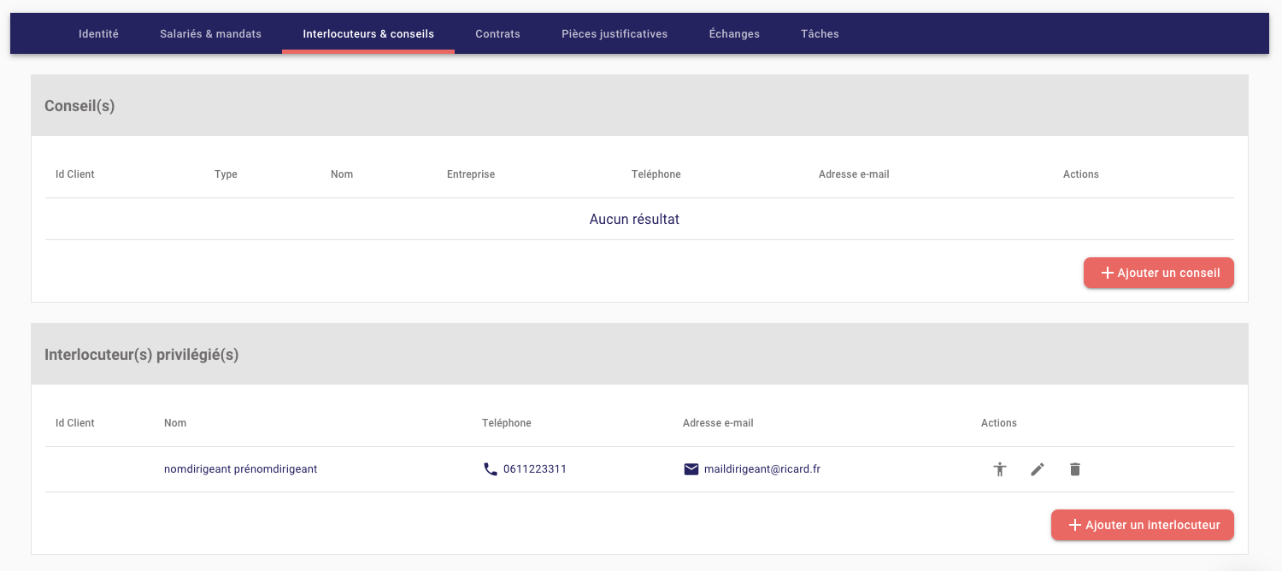Delete nomdirigeant using the trash icon
The width and height of the screenshot is (1282, 571).
pos(1075,469)
